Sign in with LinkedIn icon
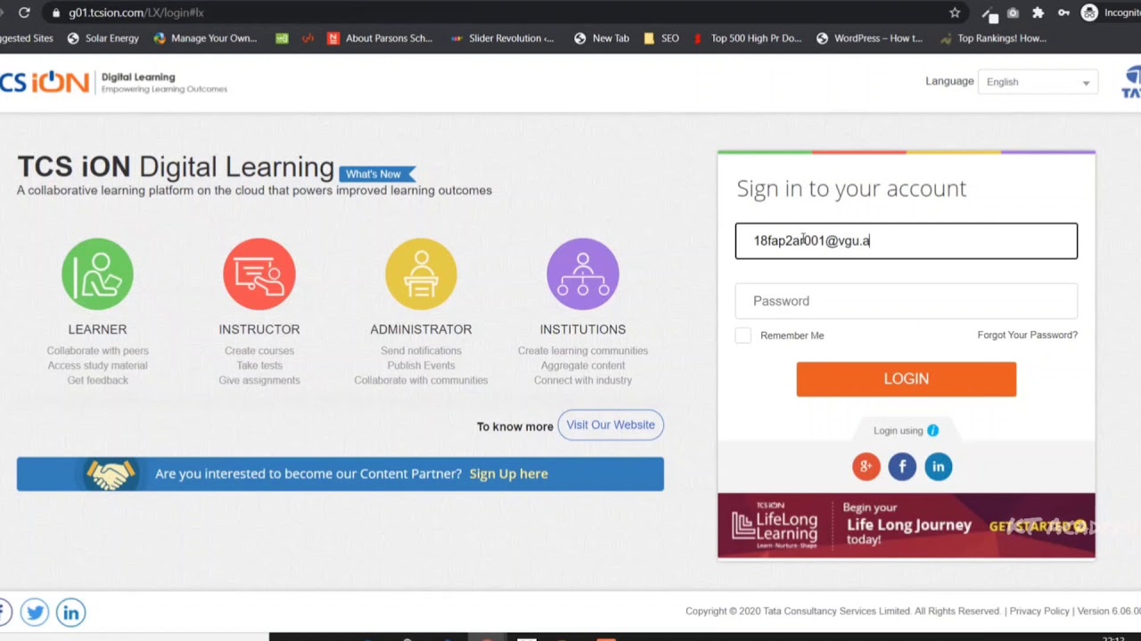1141x641 pixels. pos(938,467)
